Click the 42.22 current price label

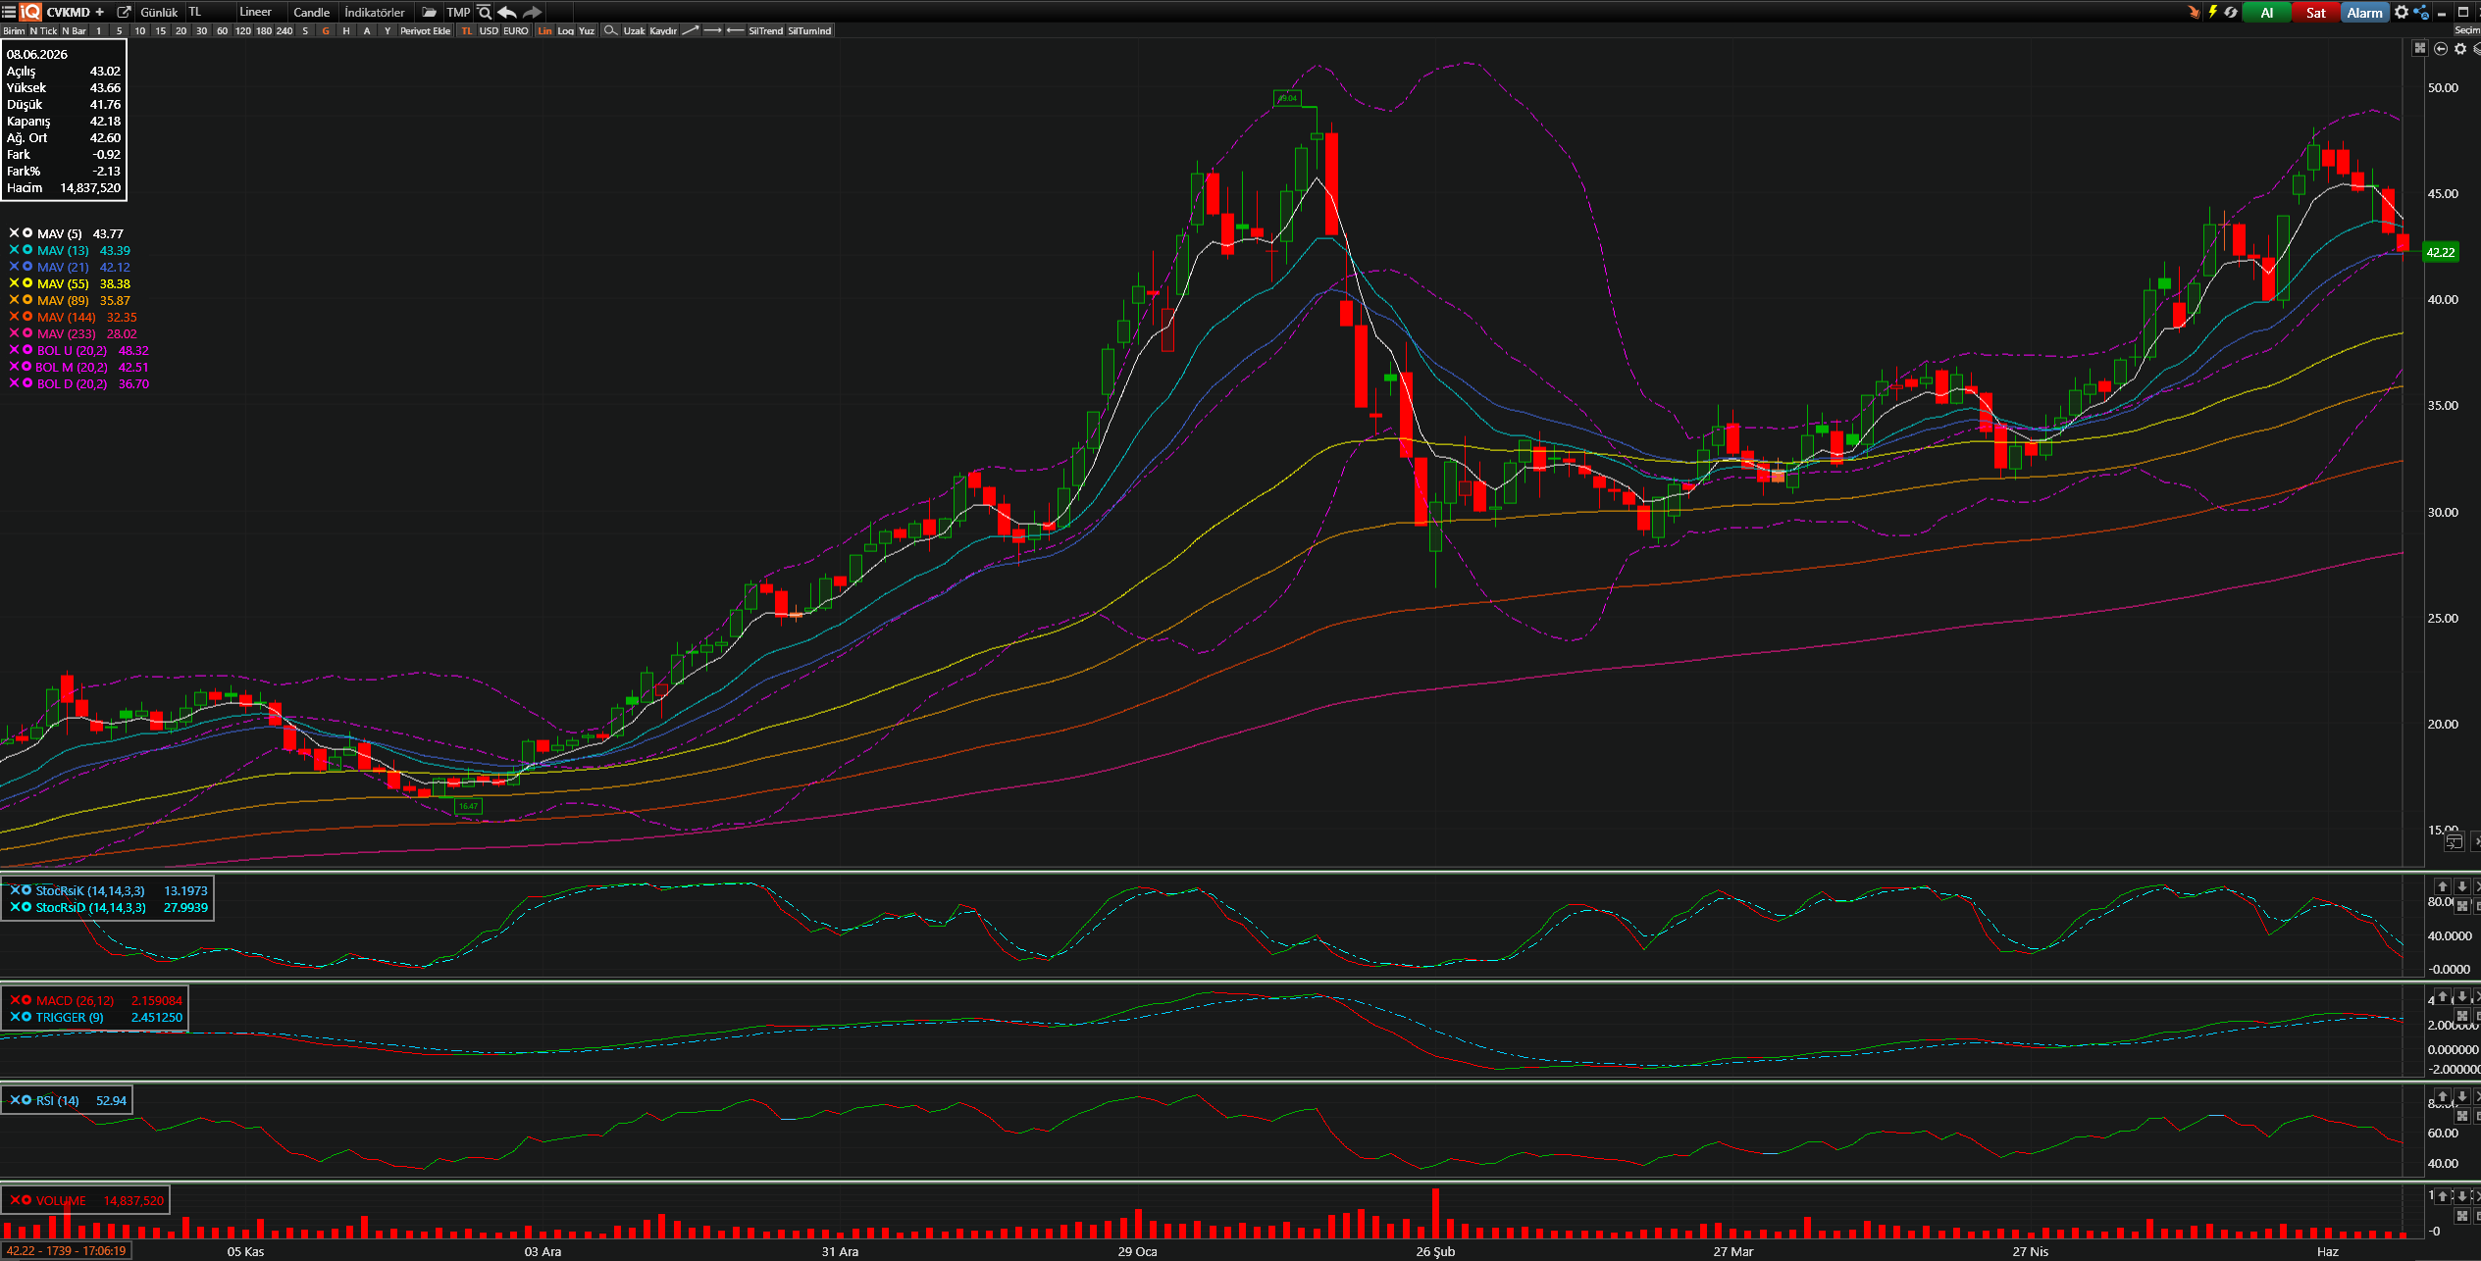(2441, 252)
